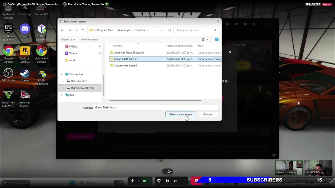Refresh the common folder listing
335x188 pixels.
pos(169,30)
